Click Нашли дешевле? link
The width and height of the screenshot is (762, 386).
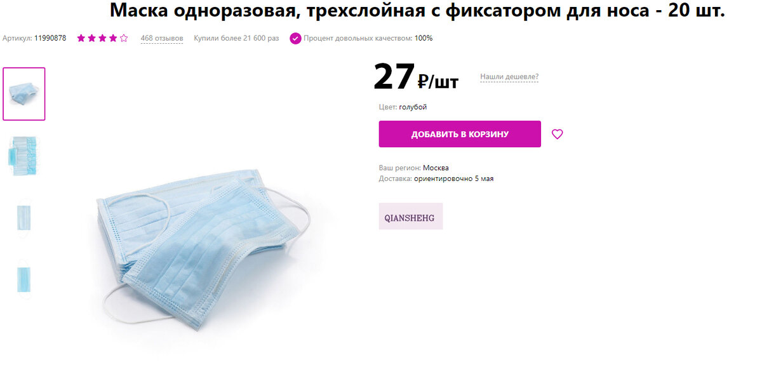pyautogui.click(x=509, y=77)
